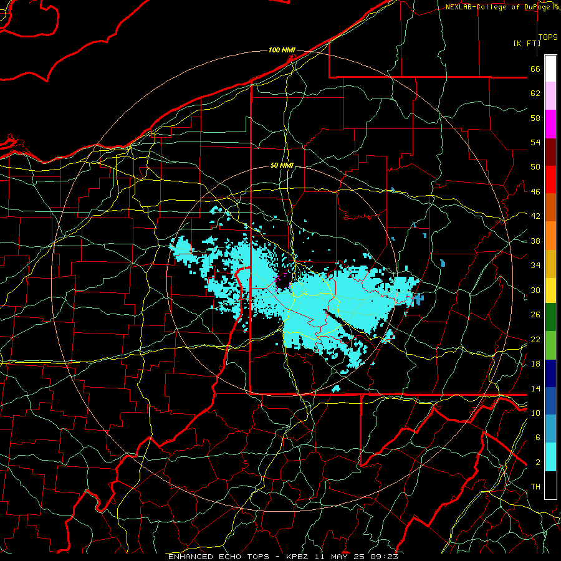Click the '30' legend value
Screen dimensions: 561x561
pyautogui.click(x=535, y=290)
